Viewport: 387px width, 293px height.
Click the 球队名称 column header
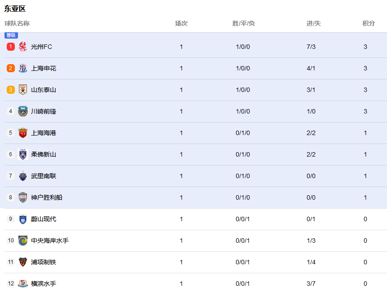click(17, 23)
